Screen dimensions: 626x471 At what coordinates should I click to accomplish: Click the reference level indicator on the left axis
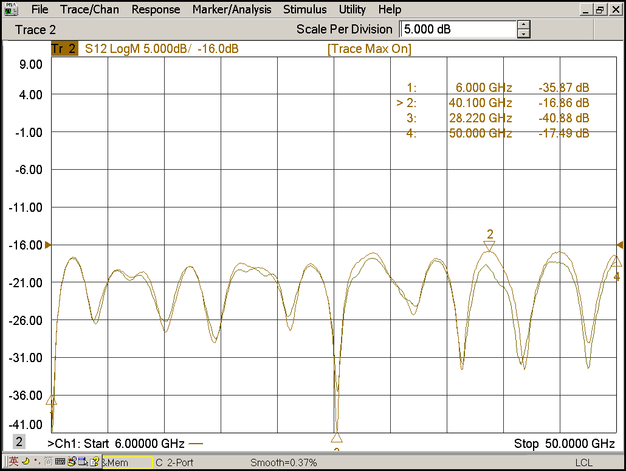(48, 245)
